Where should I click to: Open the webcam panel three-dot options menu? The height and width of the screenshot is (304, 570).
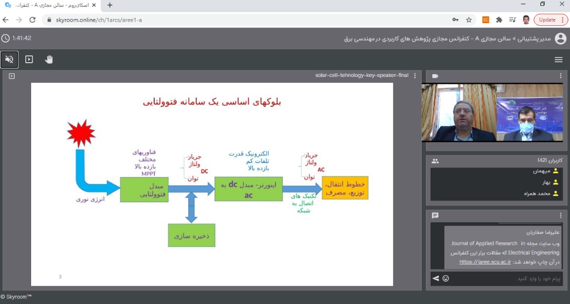(560, 76)
